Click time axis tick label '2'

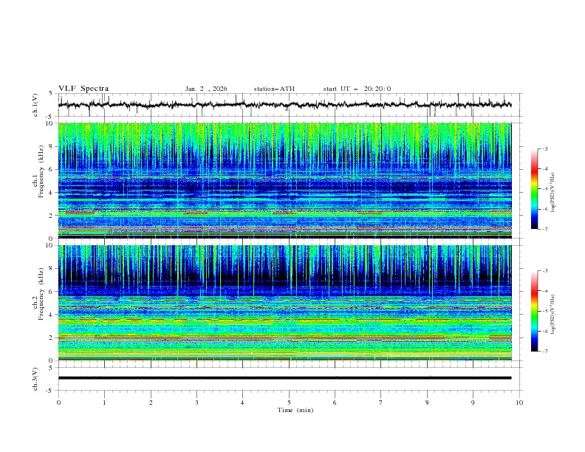pos(151,403)
